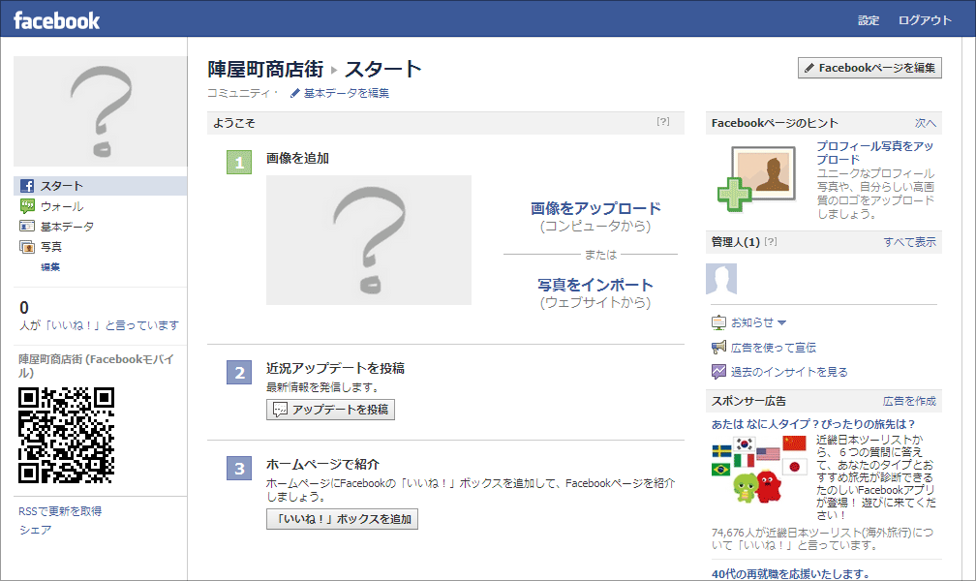Click 過去のインサイトを見る link
Screen dimensions: 976x581
(789, 372)
